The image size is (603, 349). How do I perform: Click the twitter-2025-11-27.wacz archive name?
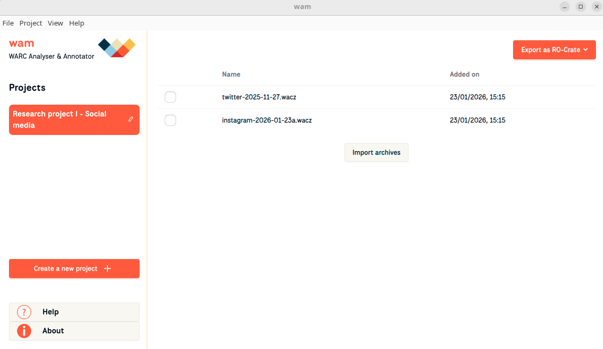tap(259, 97)
